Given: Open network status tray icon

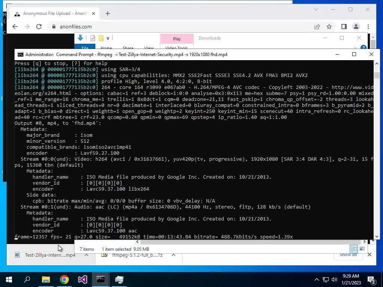Looking at the screenshot, I should [x=326, y=280].
